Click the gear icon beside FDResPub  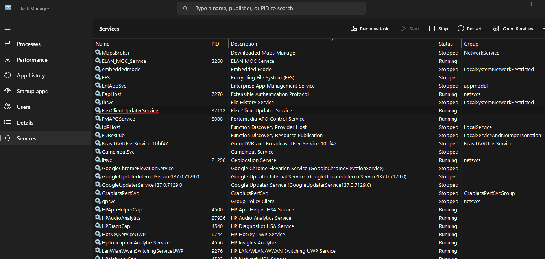click(98, 135)
